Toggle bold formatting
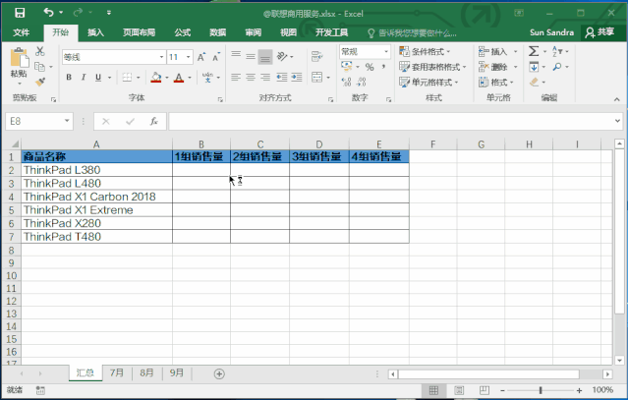 point(69,78)
